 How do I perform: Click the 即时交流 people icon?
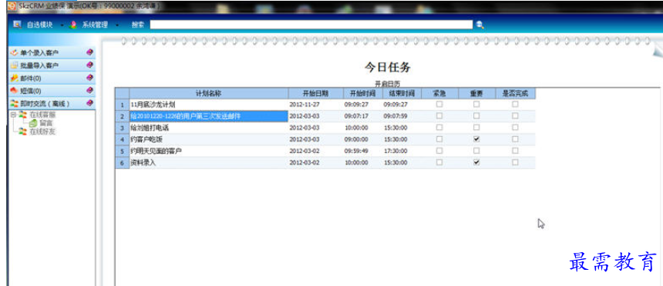15,103
